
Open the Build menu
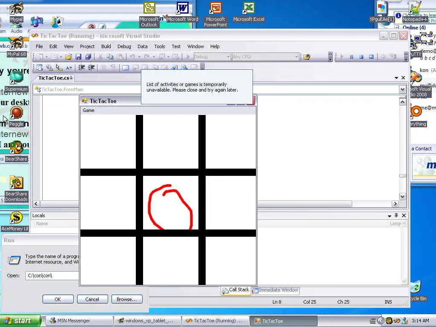coord(106,46)
